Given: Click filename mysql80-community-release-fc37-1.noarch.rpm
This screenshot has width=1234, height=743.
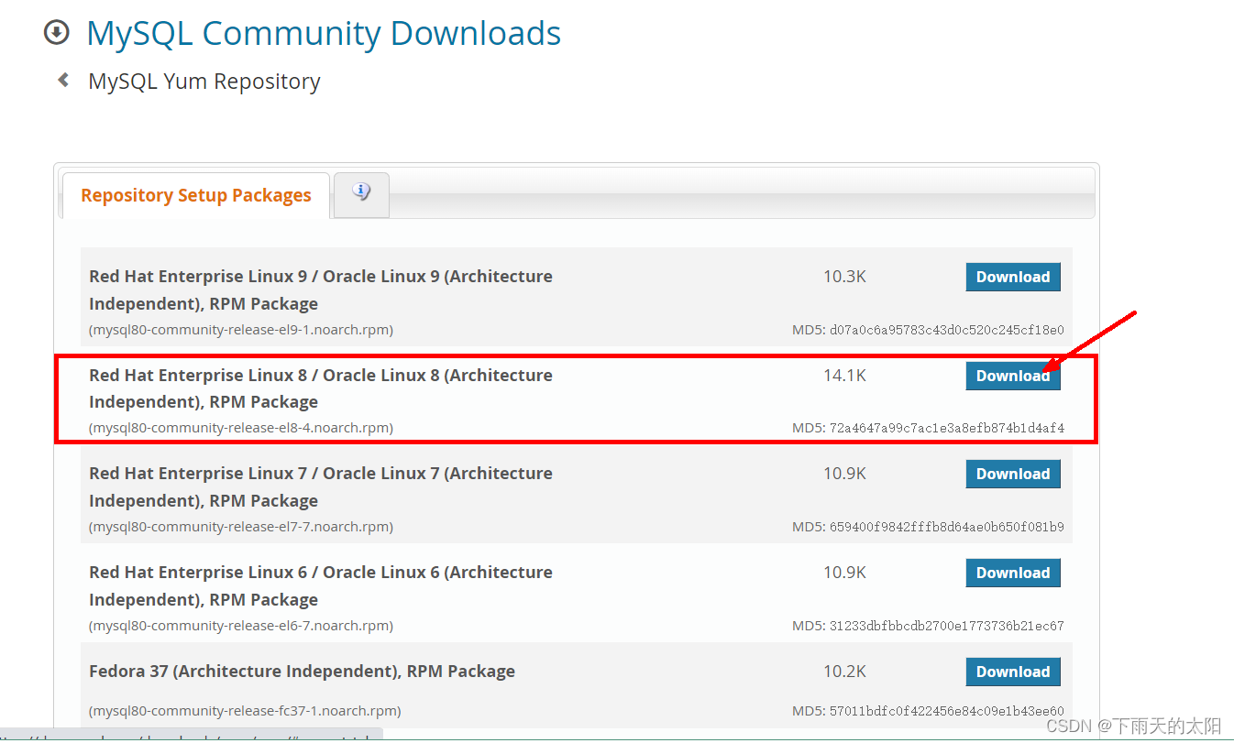Looking at the screenshot, I should point(245,711).
